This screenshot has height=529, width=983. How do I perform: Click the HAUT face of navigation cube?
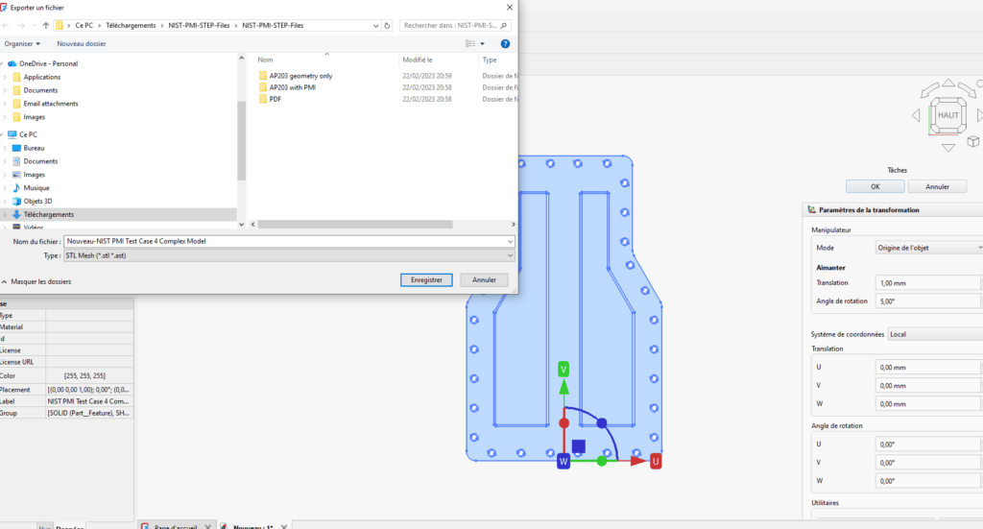pos(947,115)
